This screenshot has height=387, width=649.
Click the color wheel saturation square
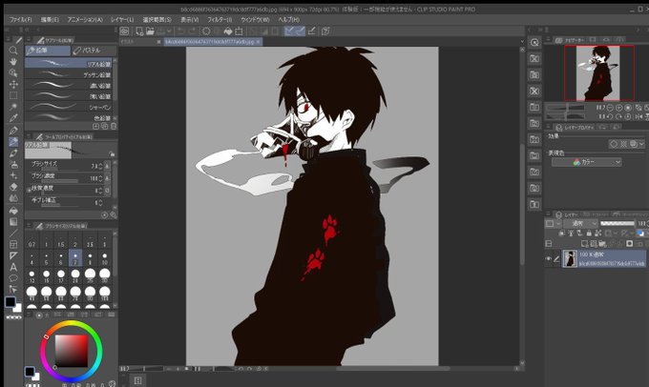[x=72, y=351]
